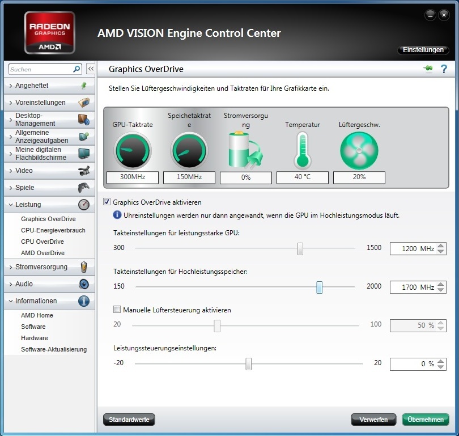The height and width of the screenshot is (436, 459).
Task: Open CPU-Energieverbrauch page
Action: coord(53,230)
